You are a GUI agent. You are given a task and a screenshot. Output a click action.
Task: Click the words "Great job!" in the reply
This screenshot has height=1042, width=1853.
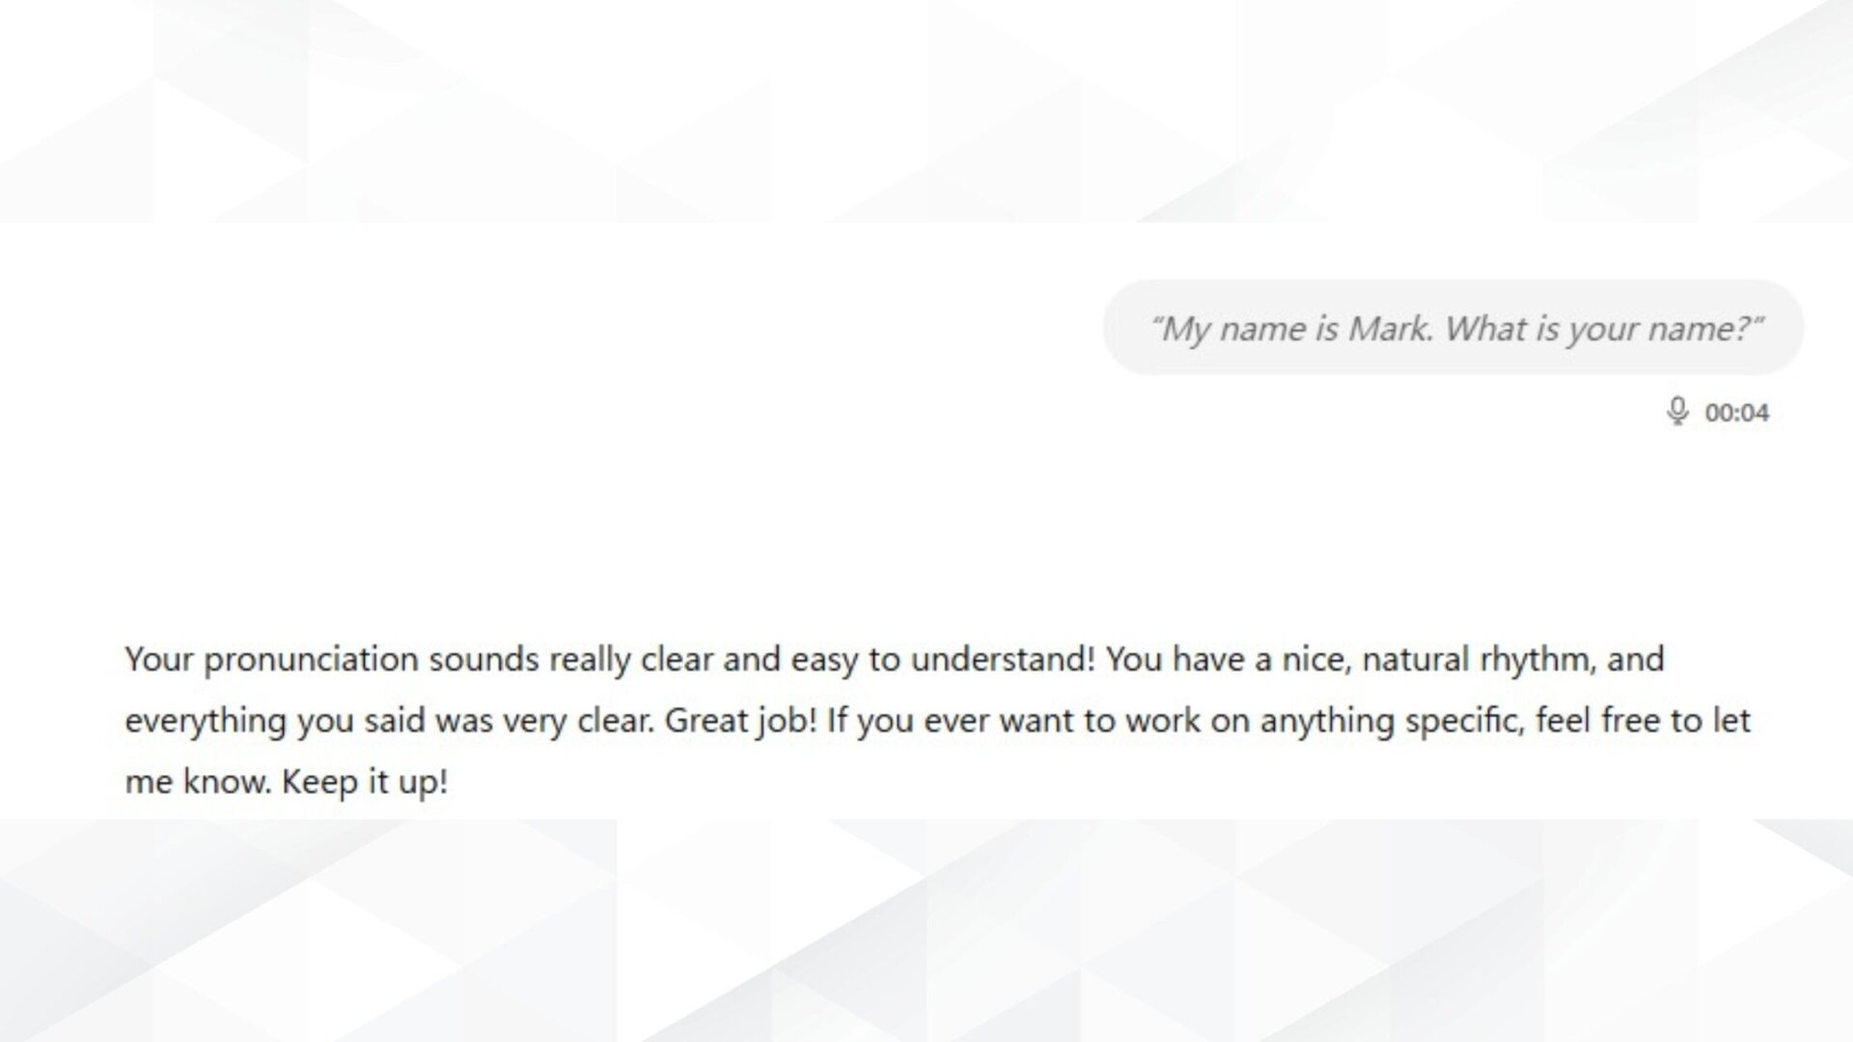click(740, 721)
